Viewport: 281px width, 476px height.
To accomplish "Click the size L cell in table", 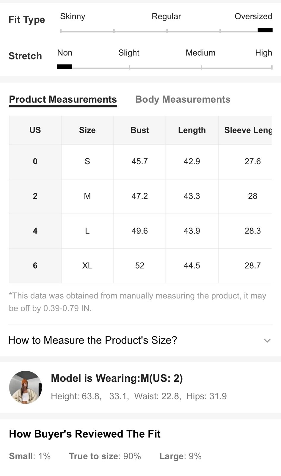I will [87, 231].
